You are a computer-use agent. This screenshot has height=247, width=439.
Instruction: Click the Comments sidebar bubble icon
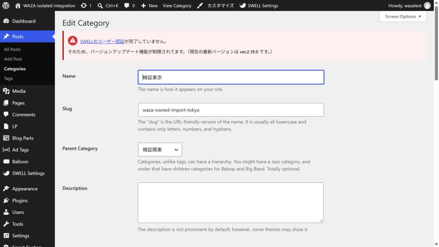pyautogui.click(x=6, y=114)
